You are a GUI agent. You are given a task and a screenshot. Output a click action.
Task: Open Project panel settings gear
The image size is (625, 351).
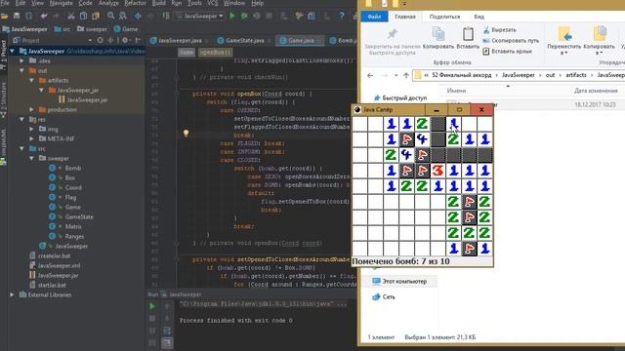pos(125,40)
